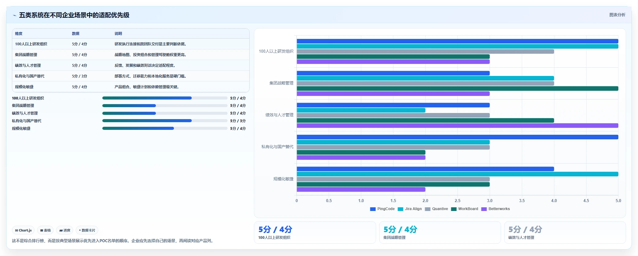638x256 pixels.
Task: Click the 维度 column header in the table
Action: pyautogui.click(x=19, y=34)
